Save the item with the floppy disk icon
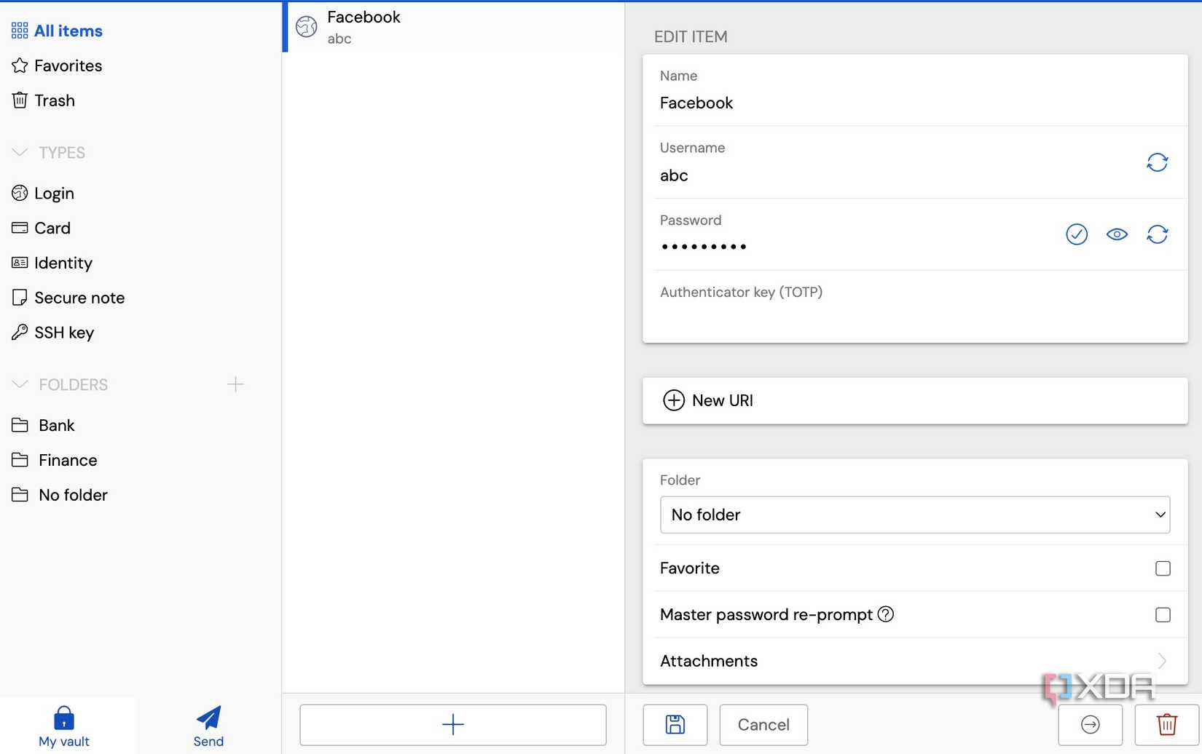Screen dimensions: 1202x754 click(675, 725)
